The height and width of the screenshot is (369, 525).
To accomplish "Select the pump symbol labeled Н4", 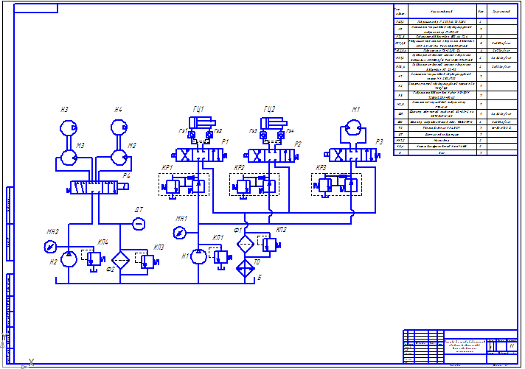I will 119,127.
